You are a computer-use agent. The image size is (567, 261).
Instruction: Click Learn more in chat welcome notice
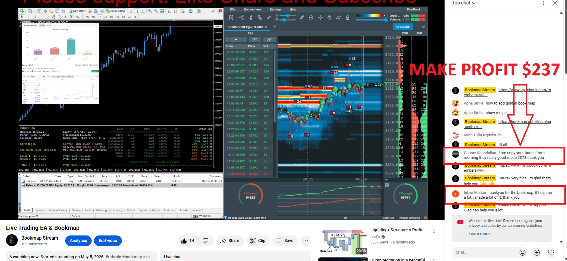pos(479,234)
